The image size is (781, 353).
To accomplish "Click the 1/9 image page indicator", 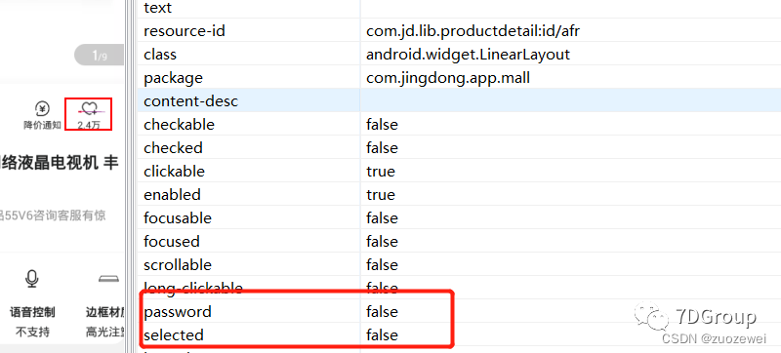I will (100, 56).
